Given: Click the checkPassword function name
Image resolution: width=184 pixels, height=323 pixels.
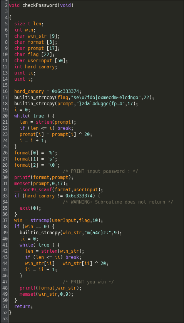Looking at the screenshot, I should coord(40,5).
